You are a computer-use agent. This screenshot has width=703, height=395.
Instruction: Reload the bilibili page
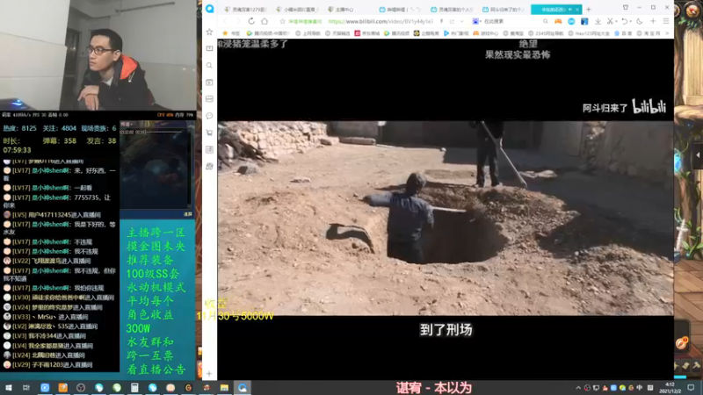pos(251,21)
